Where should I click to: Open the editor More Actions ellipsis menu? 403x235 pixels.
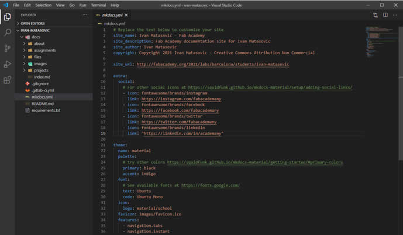(395, 15)
